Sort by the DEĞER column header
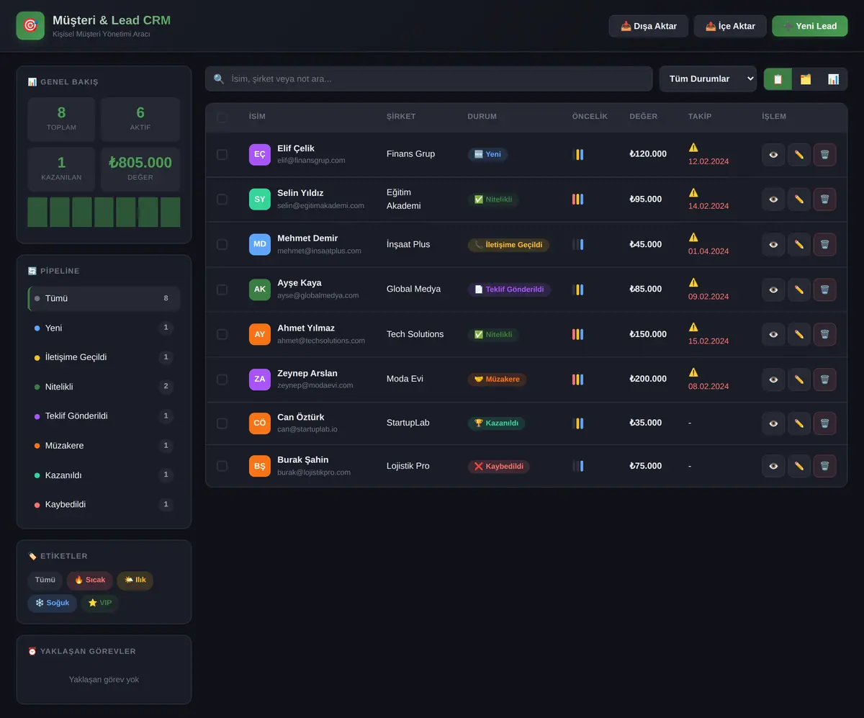Viewport: 864px width, 718px height. (x=643, y=117)
